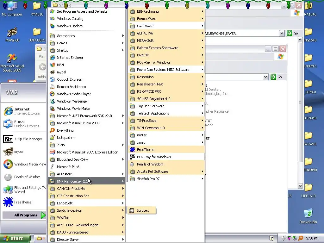This screenshot has height=243, width=324.
Task: Launch SpruLex from the submenu
Action: (141, 210)
